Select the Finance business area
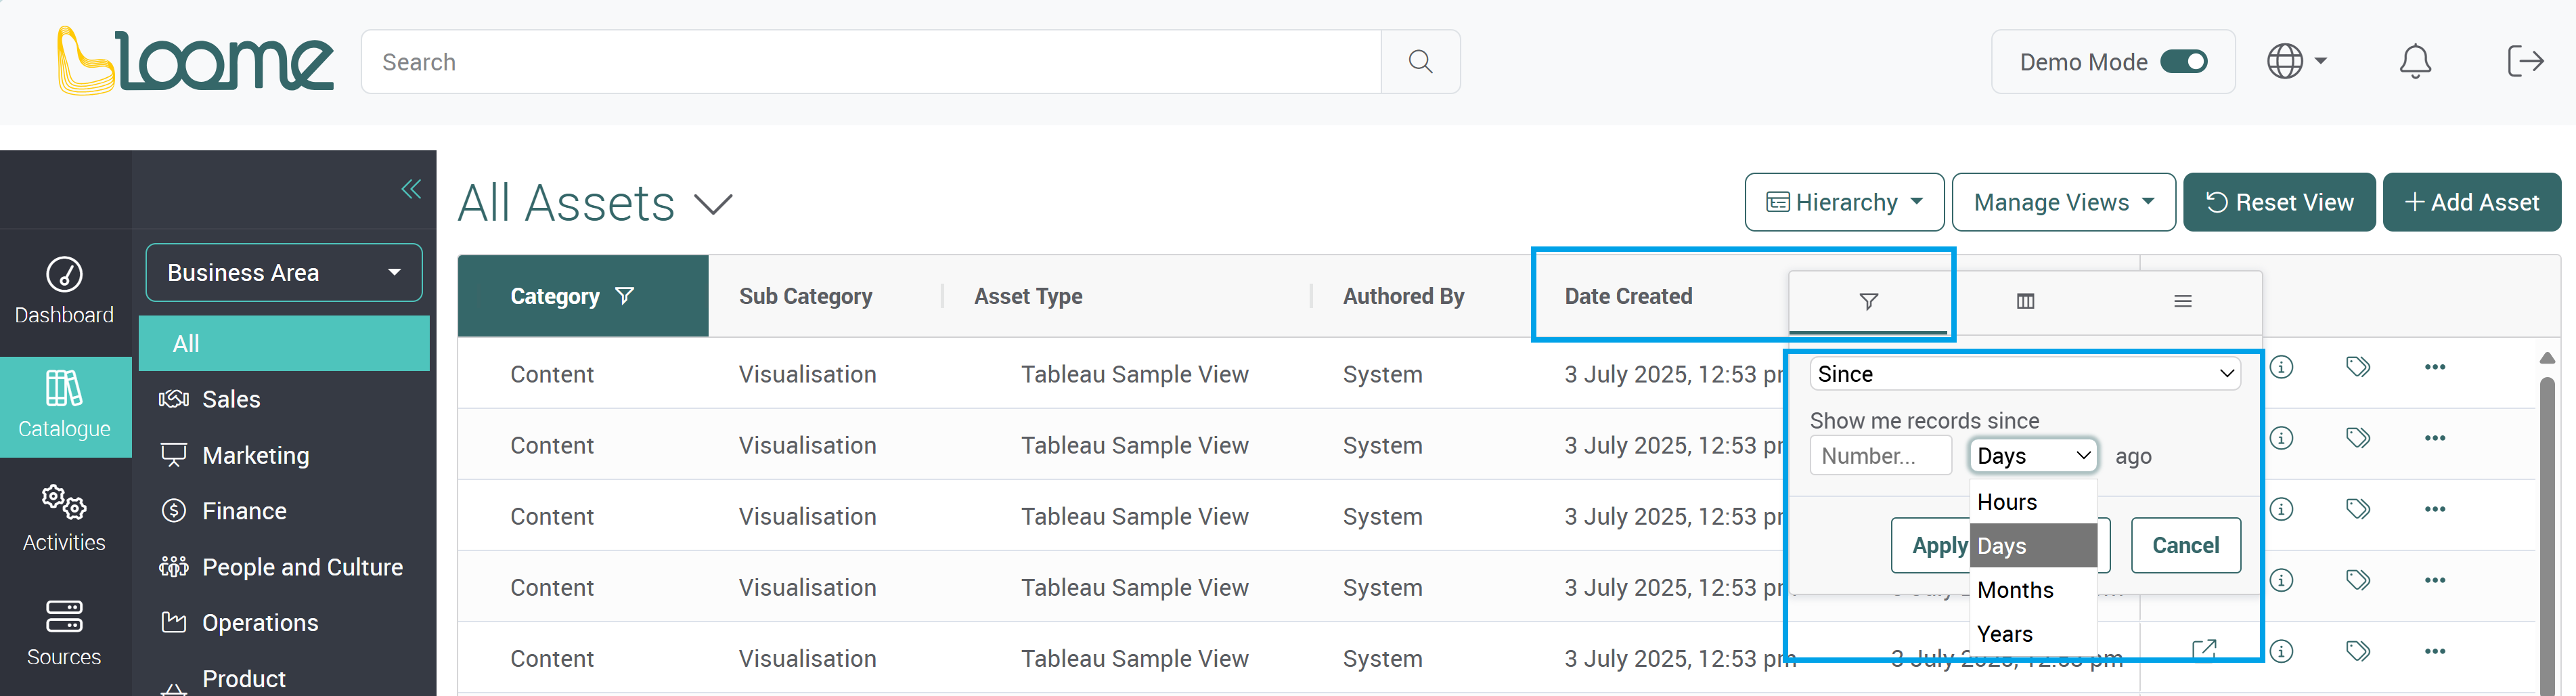2576x696 pixels. tap(284, 511)
